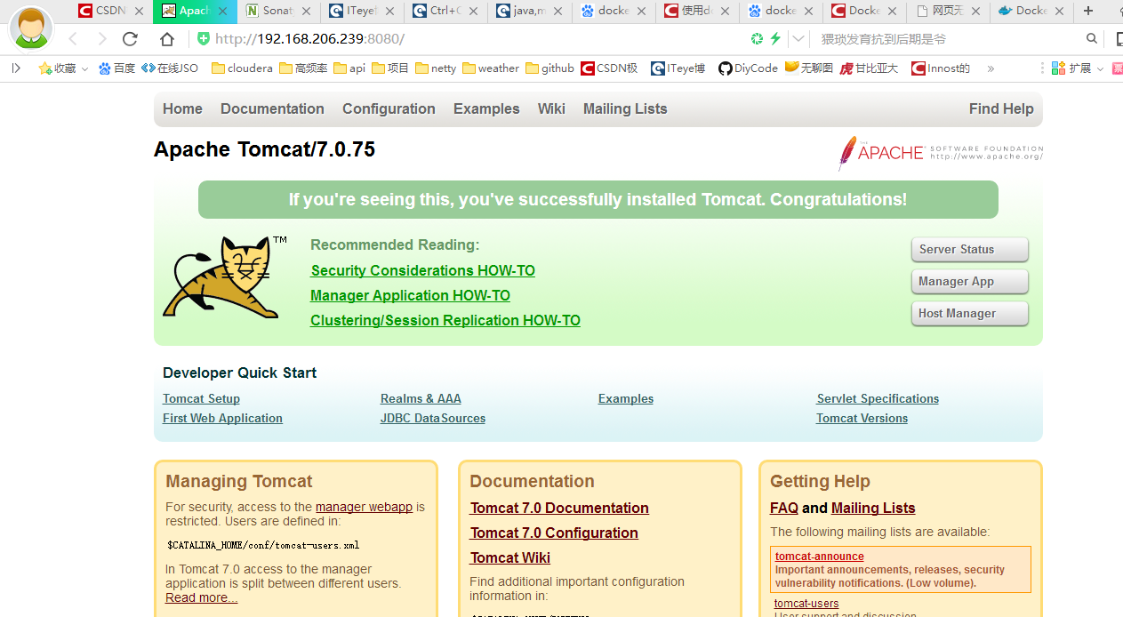Viewport: 1123px width, 617px height.
Task: Open the 扩展 extensions dropdown
Action: click(1077, 68)
